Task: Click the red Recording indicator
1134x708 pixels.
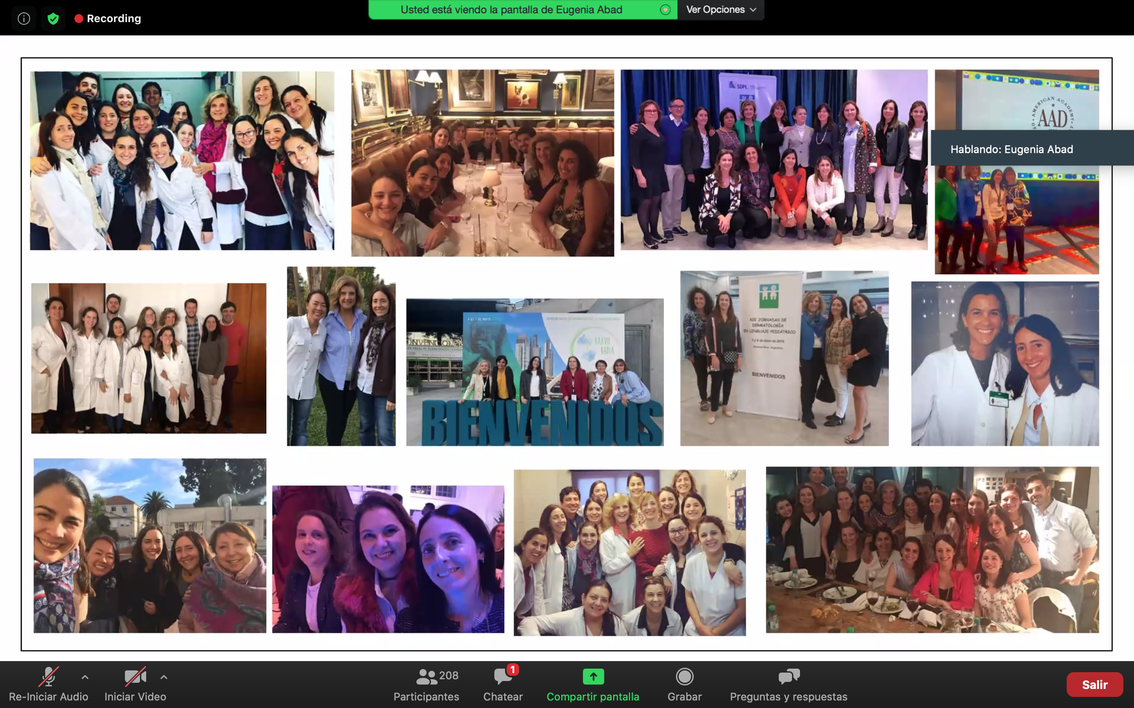Action: click(x=108, y=19)
